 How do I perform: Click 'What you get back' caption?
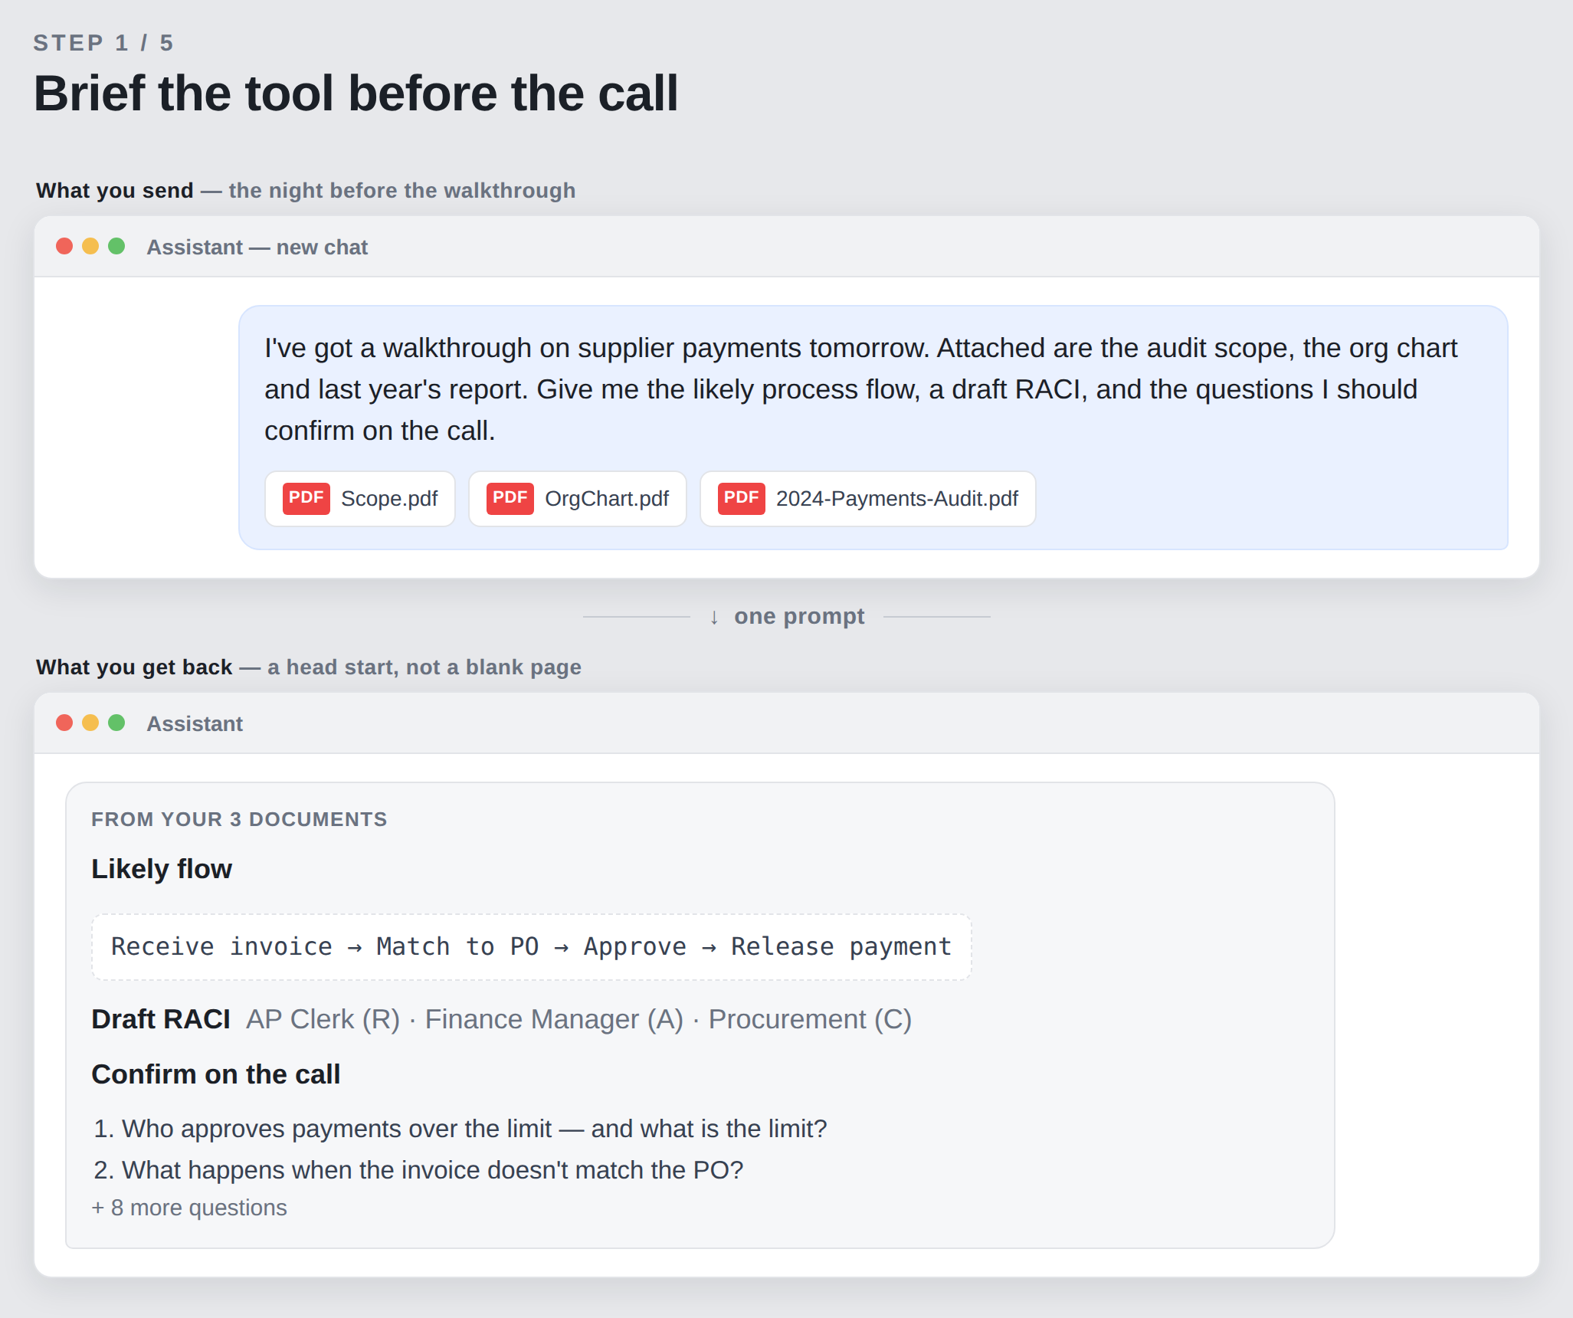[134, 667]
